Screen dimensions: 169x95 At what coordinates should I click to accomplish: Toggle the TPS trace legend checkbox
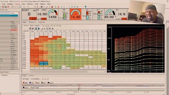(30, 83)
